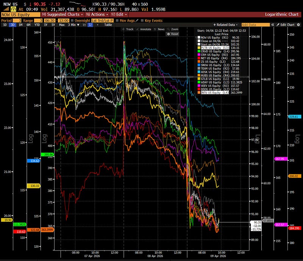Activate the Track crosshair tool
The height and width of the screenshot is (261, 303).
tap(128, 29)
